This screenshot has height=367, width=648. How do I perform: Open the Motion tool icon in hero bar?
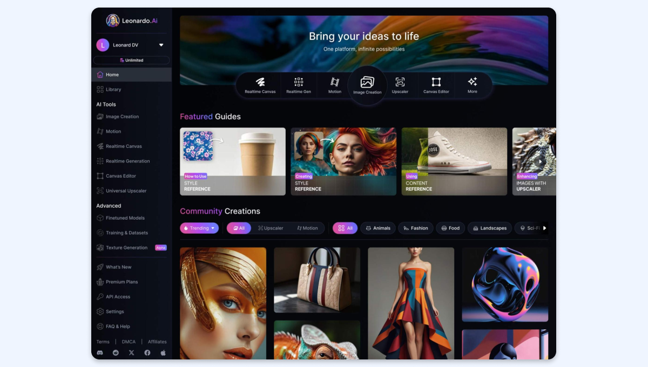click(x=335, y=83)
